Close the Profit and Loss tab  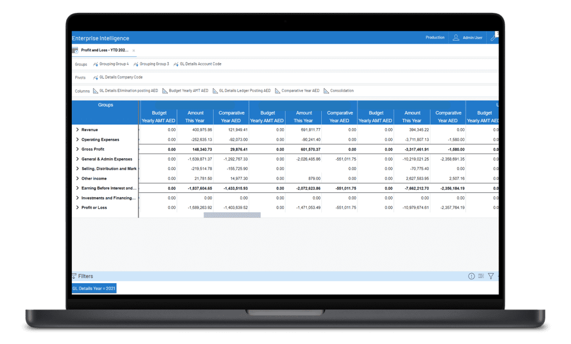133,51
